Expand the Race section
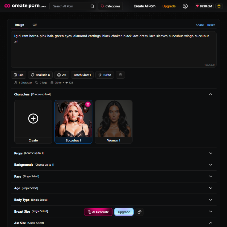Viewport: 227px width, 227px height. (114, 176)
